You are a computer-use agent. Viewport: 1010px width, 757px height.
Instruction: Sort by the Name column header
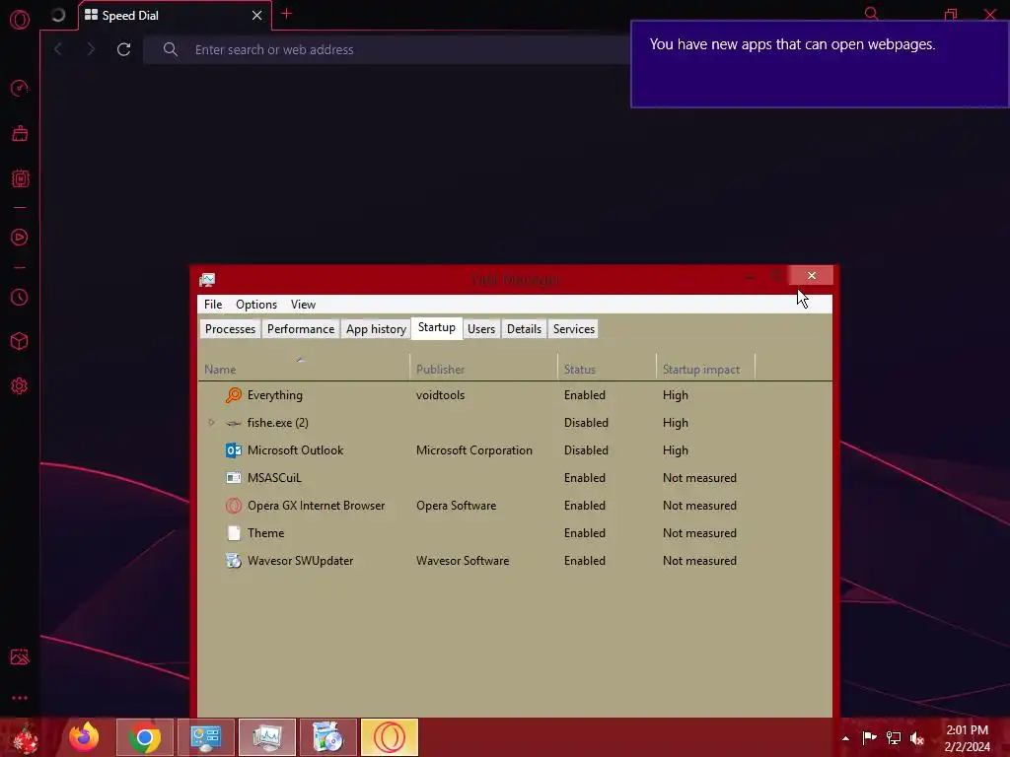(304, 369)
